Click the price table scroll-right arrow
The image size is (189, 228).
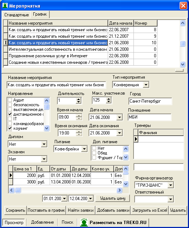[119, 190]
